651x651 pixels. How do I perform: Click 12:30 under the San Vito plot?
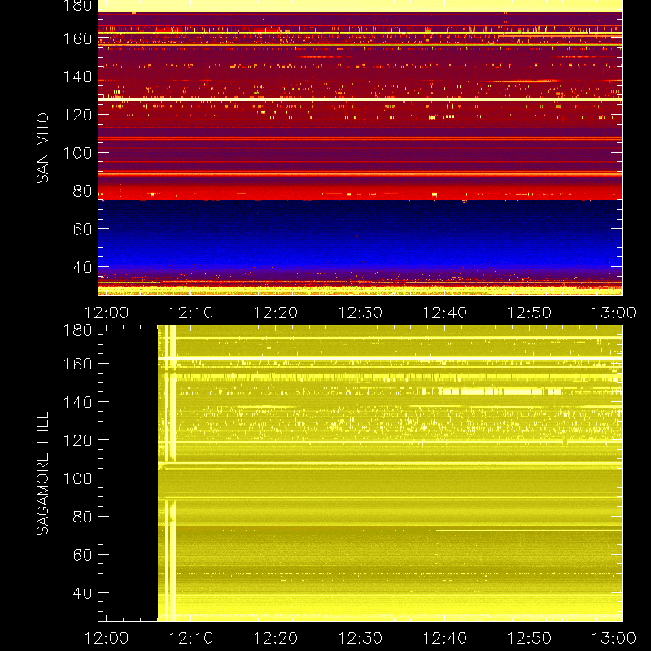point(360,312)
